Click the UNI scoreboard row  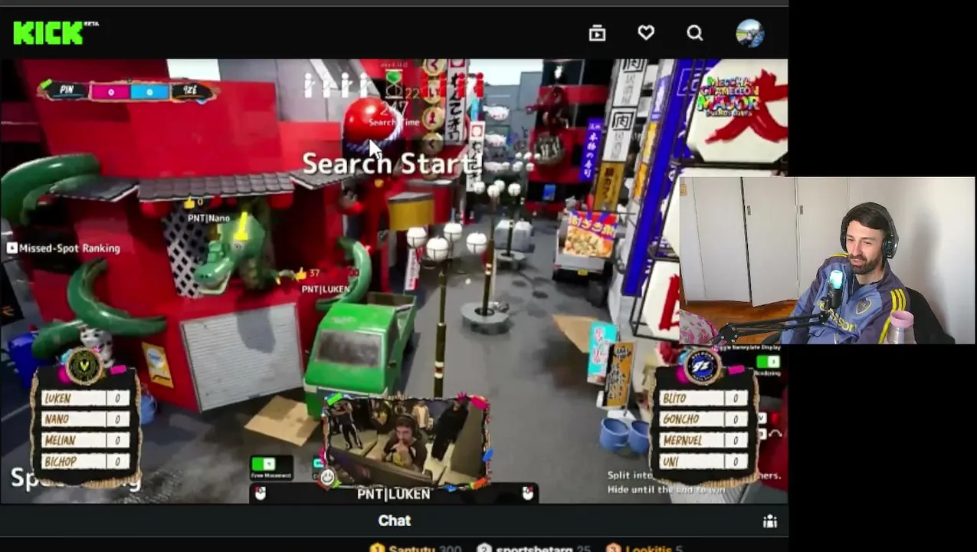pyautogui.click(x=703, y=462)
